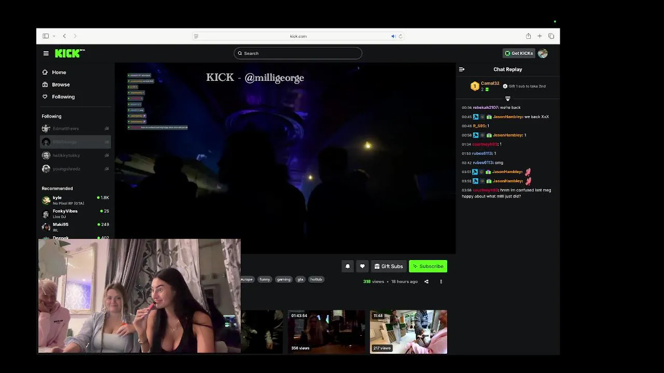
Task: Click courtneyh93 in the 'hmm' message
Action: click(x=485, y=190)
